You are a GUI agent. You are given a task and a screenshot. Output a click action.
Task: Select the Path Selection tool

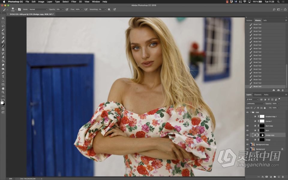[x=3, y=81]
